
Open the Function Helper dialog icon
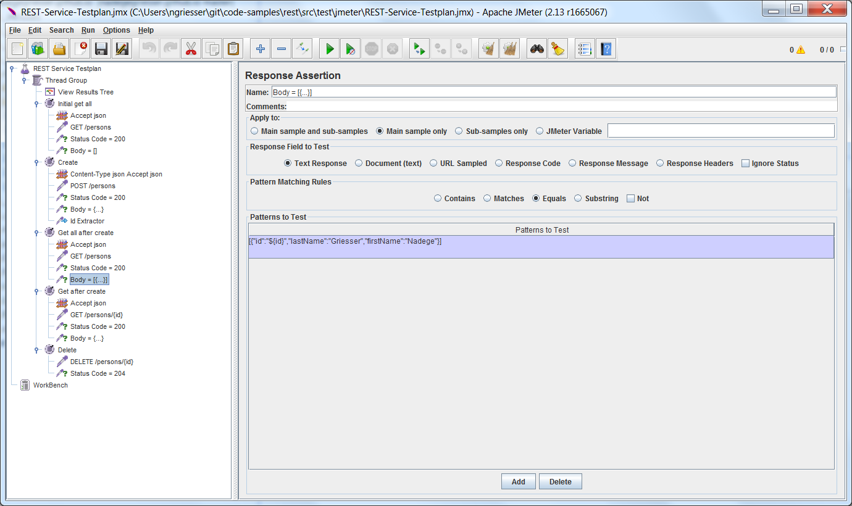coord(585,49)
